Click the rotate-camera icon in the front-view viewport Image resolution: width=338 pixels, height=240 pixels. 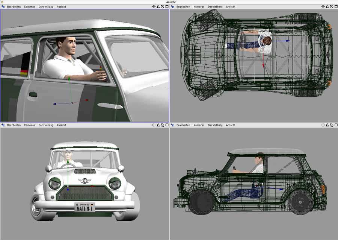coord(163,125)
